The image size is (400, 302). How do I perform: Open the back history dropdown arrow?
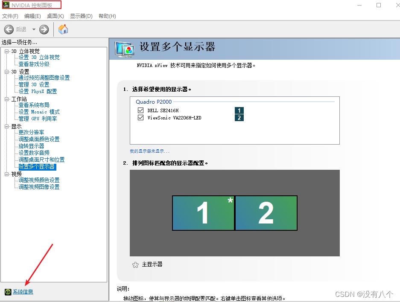point(34,29)
